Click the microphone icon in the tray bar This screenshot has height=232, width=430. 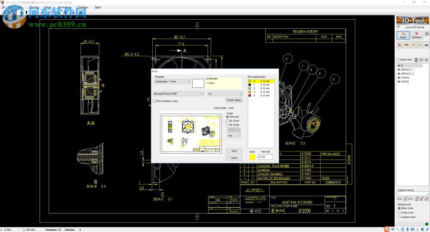pyautogui.click(x=408, y=229)
